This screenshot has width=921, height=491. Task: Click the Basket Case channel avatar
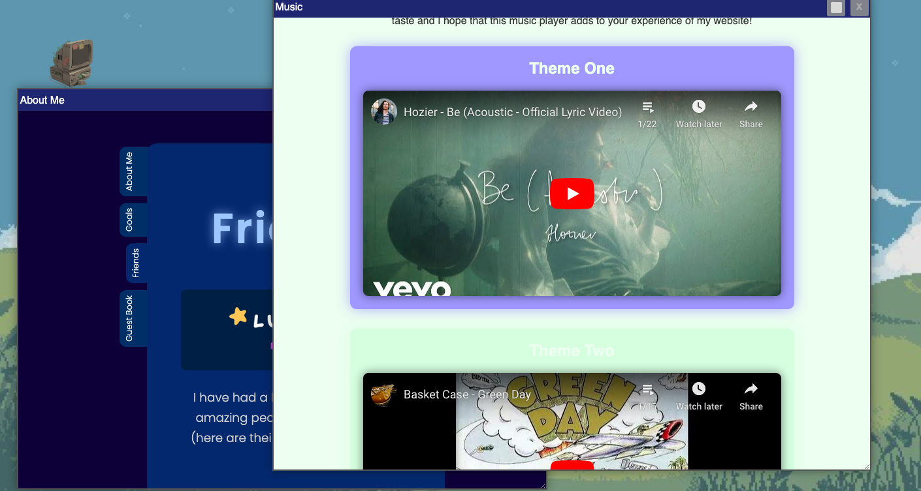tap(384, 394)
